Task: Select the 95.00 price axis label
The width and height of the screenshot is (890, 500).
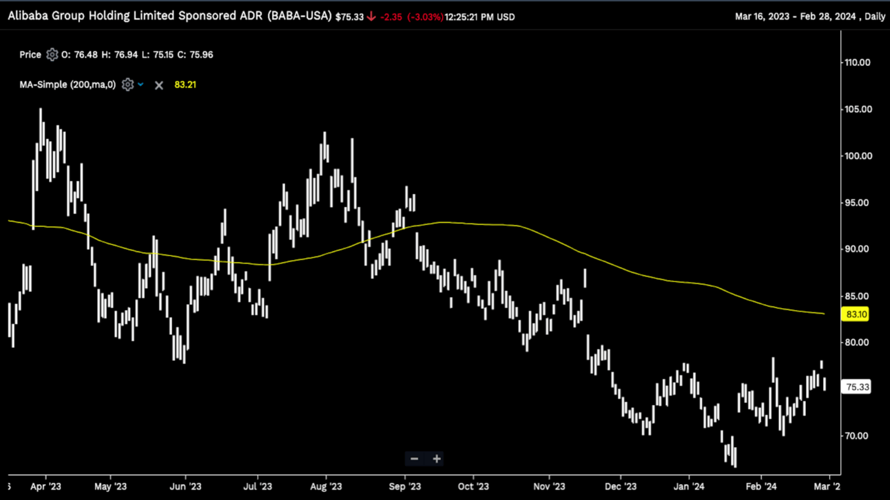Action: (x=858, y=203)
